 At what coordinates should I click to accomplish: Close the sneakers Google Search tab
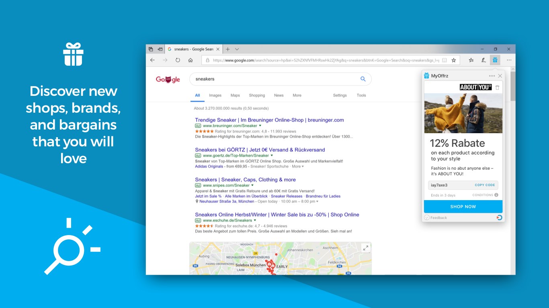click(x=218, y=49)
